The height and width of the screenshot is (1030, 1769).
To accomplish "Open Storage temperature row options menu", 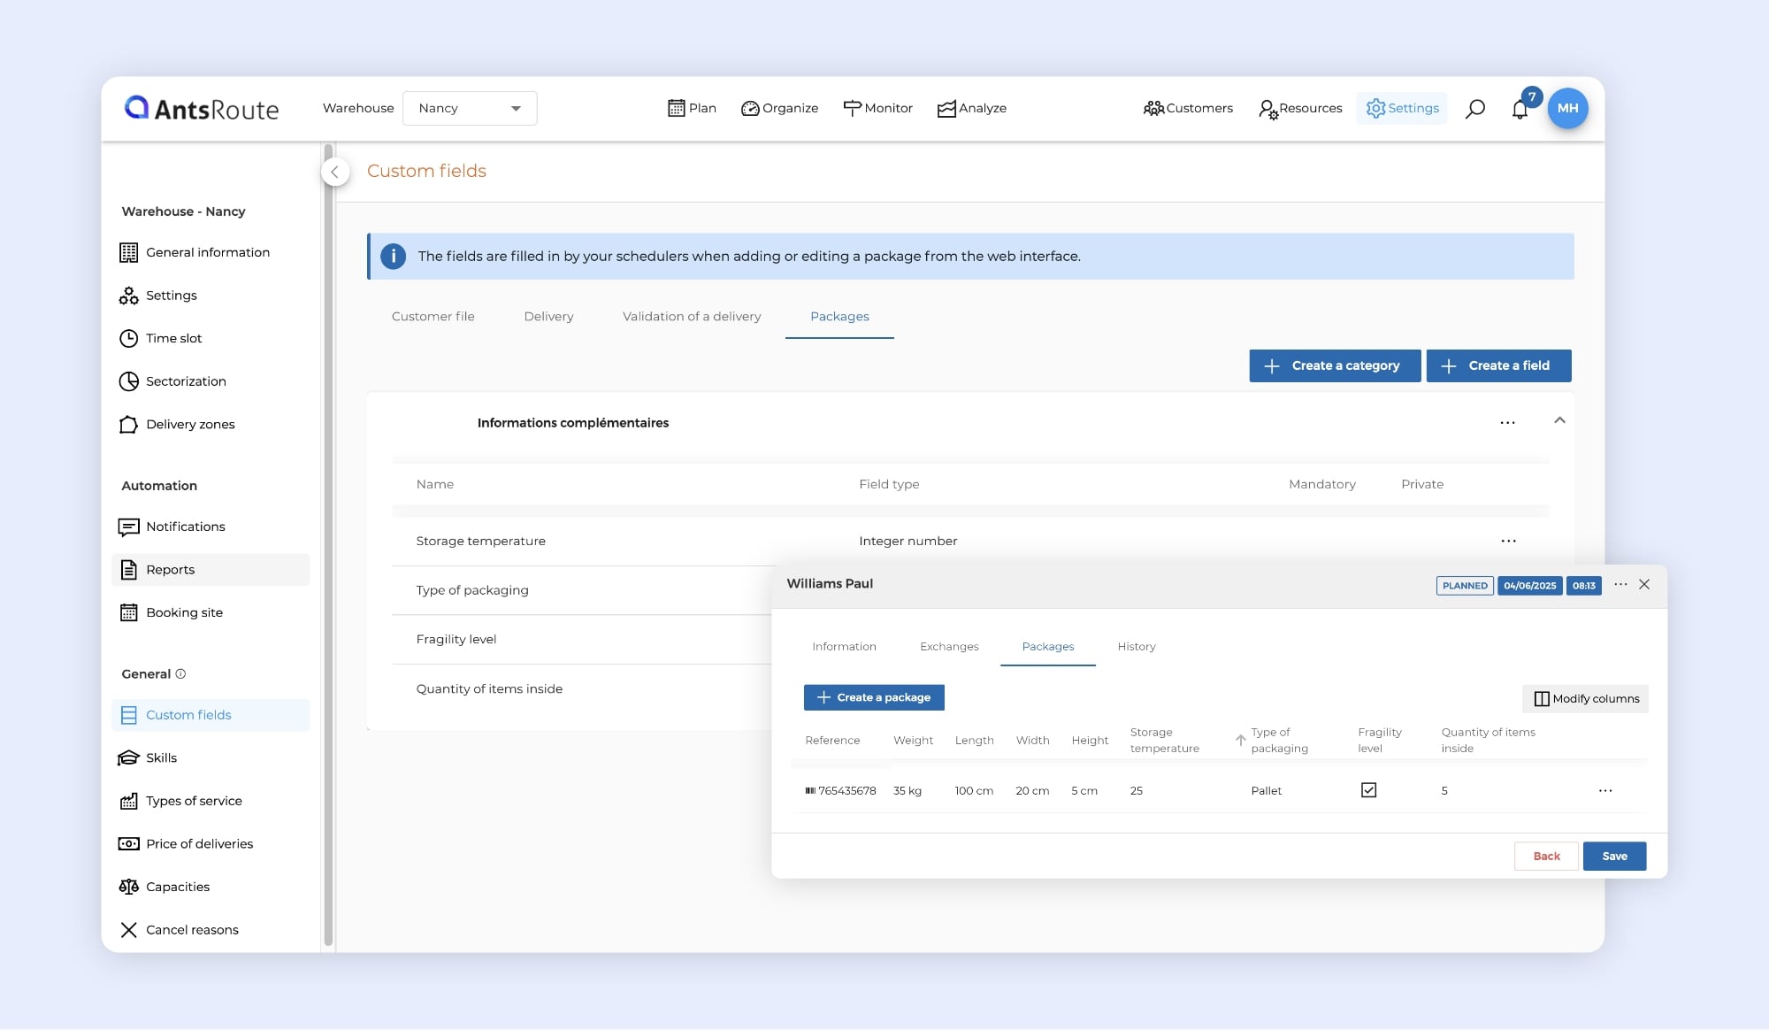I will (x=1508, y=542).
